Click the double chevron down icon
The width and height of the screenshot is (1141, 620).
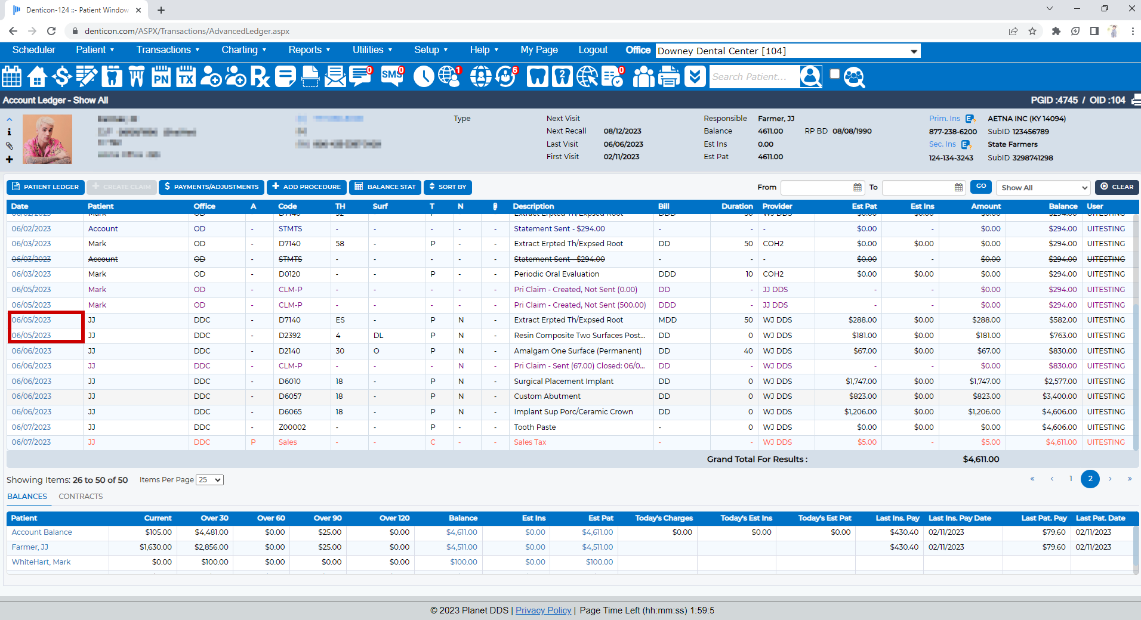click(x=695, y=77)
